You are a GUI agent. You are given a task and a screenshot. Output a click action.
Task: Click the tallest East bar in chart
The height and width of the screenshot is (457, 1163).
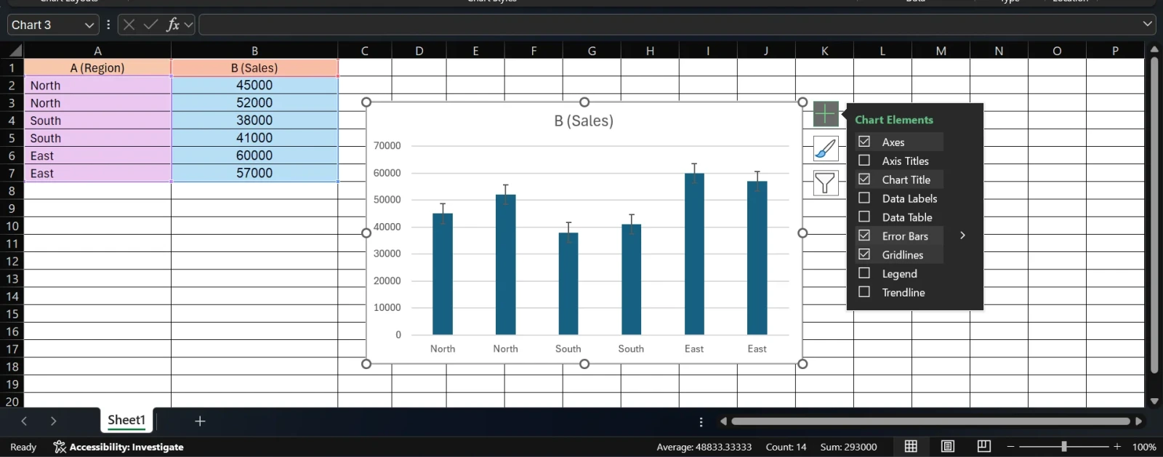click(694, 254)
